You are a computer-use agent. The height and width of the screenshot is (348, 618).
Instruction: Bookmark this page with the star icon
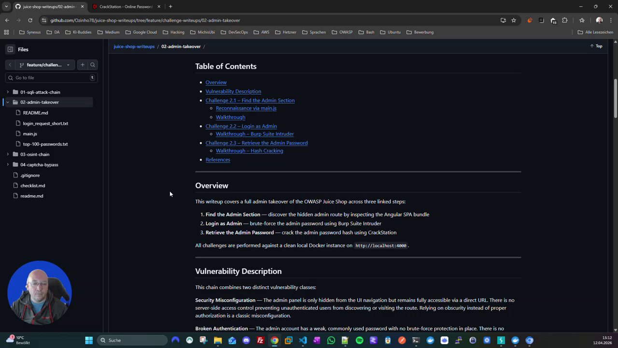(514, 20)
